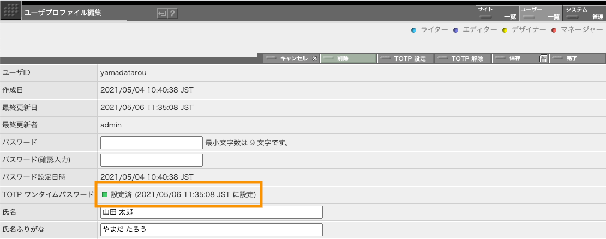
Task: Click the back arrow icon in header
Action: 162,14
